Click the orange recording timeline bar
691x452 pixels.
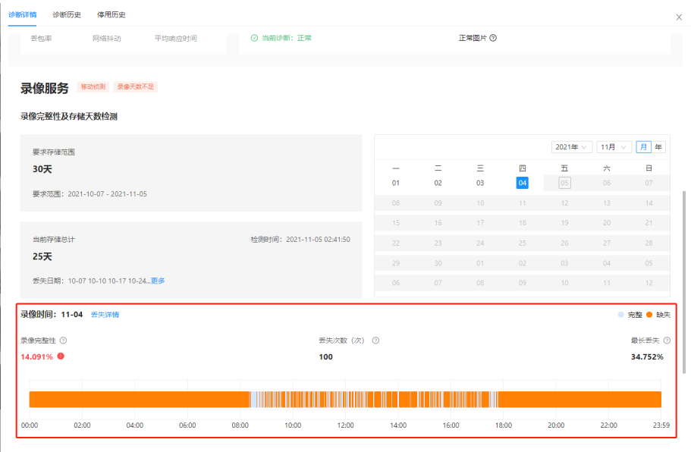click(x=137, y=400)
